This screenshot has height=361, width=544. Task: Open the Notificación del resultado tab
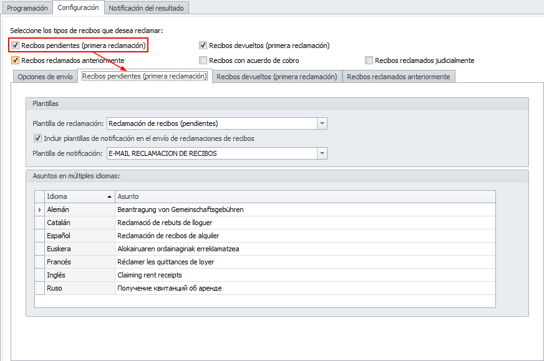pos(146,8)
